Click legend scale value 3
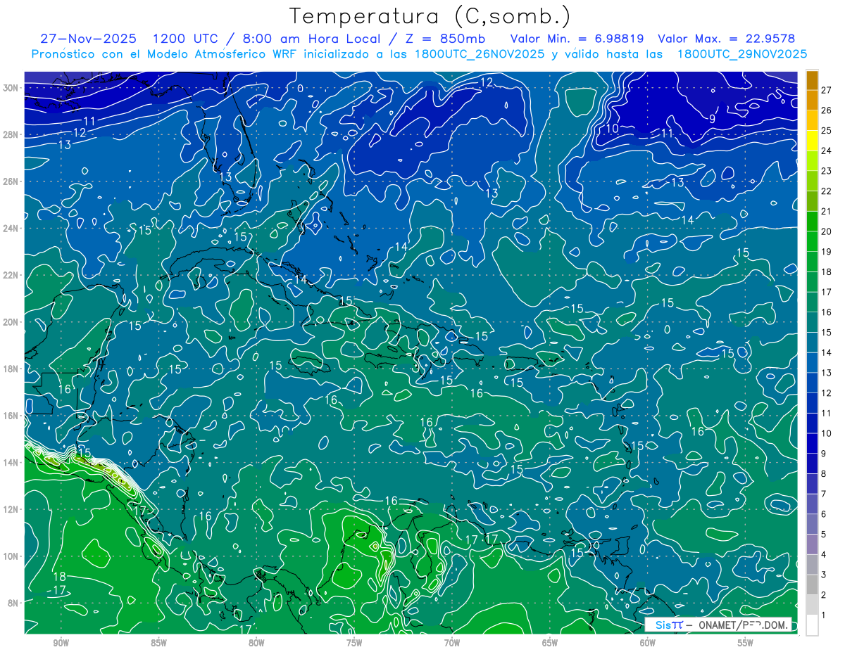The width and height of the screenshot is (845, 652). tap(825, 575)
